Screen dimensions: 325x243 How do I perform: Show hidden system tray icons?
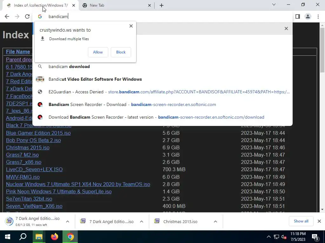tap(269, 237)
